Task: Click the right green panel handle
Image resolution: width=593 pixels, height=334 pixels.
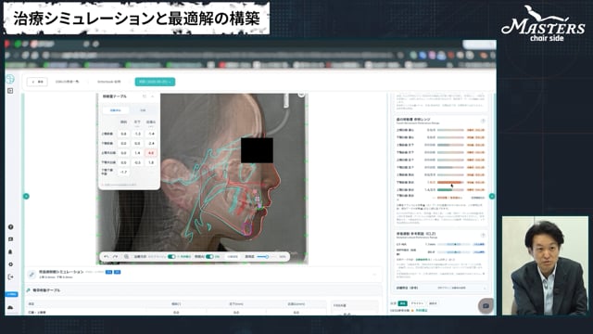Action: (x=492, y=196)
